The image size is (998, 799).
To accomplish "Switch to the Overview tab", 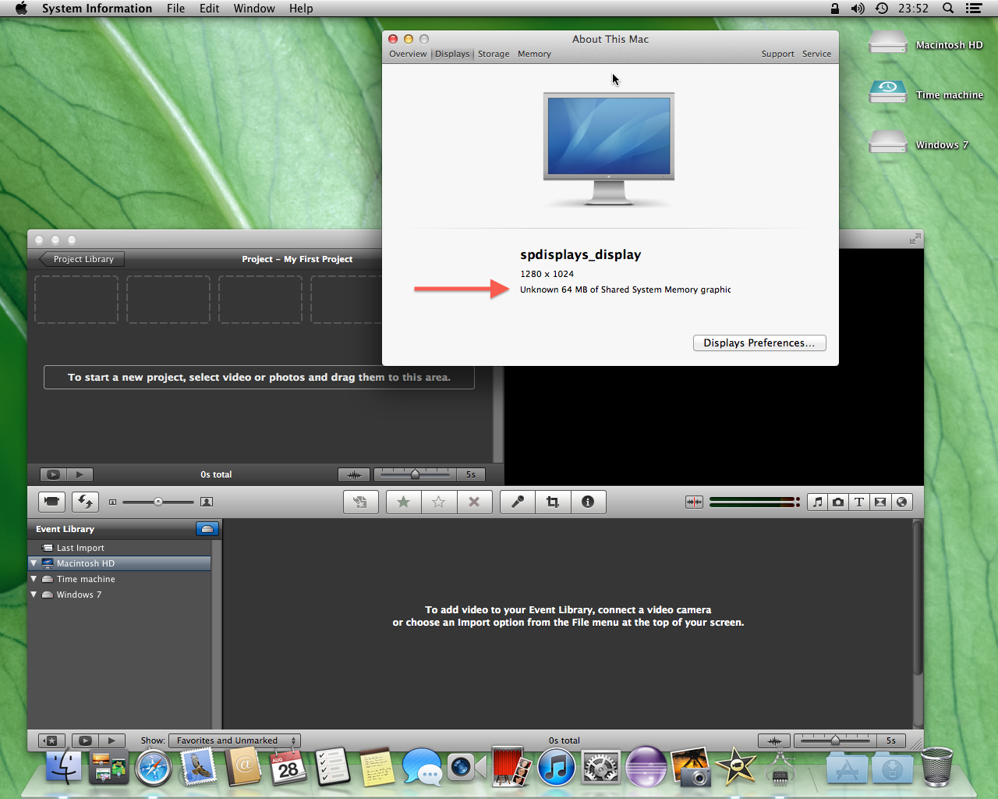I will [408, 54].
